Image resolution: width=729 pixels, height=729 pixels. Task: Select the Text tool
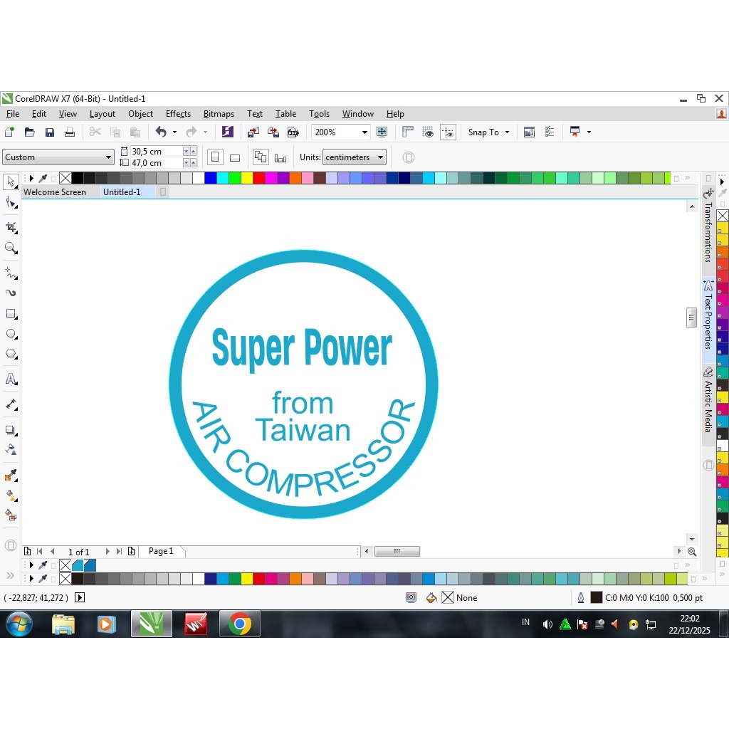[11, 379]
